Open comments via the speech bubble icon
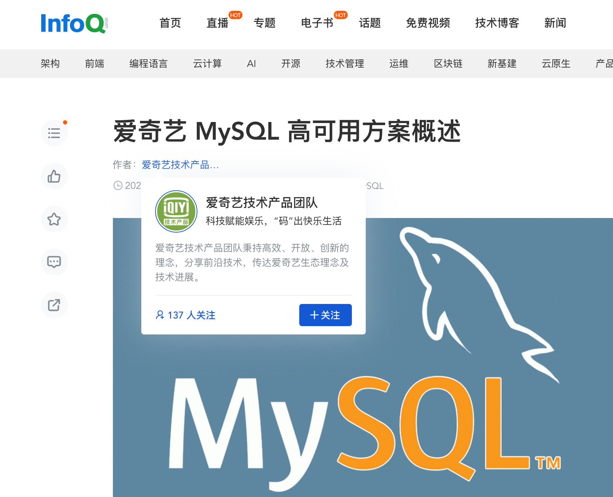The height and width of the screenshot is (497, 613). click(54, 262)
